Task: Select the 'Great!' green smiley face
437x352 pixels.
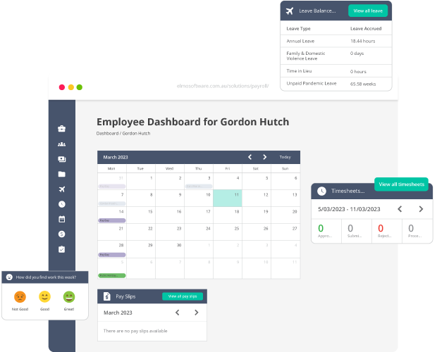Action: pyautogui.click(x=69, y=297)
